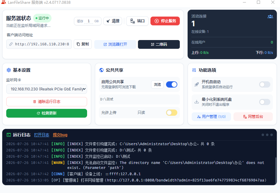Viewport: 280px width, 193px height.
Task: Toggle 启用公共共享 switch off
Action: [172, 84]
